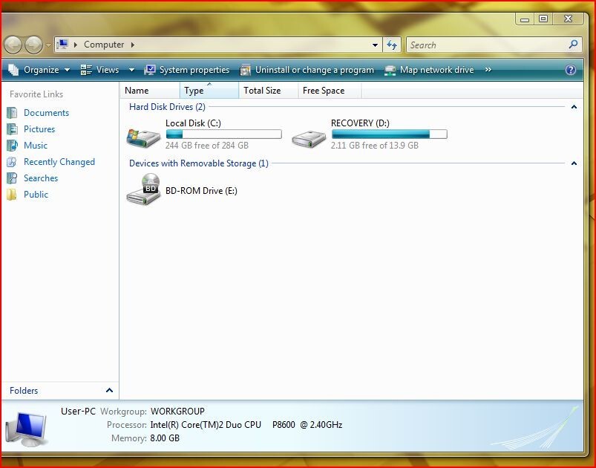The image size is (596, 468).
Task: Click the Back navigation arrow
Action: [x=13, y=45]
